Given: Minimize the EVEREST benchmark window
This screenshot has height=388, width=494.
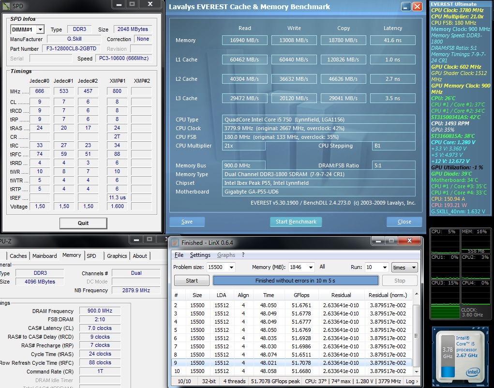Looking at the screenshot, I should (406, 7).
